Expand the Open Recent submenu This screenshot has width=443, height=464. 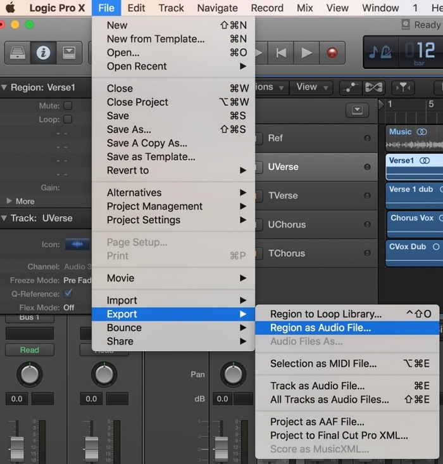173,66
